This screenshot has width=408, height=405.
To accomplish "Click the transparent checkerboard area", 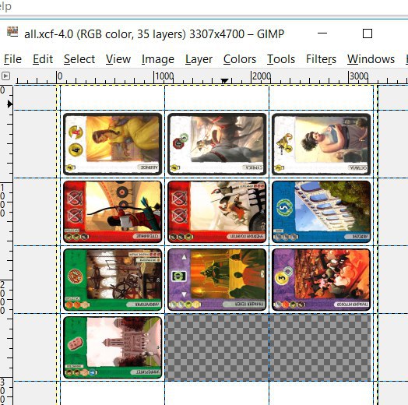I will (x=268, y=347).
